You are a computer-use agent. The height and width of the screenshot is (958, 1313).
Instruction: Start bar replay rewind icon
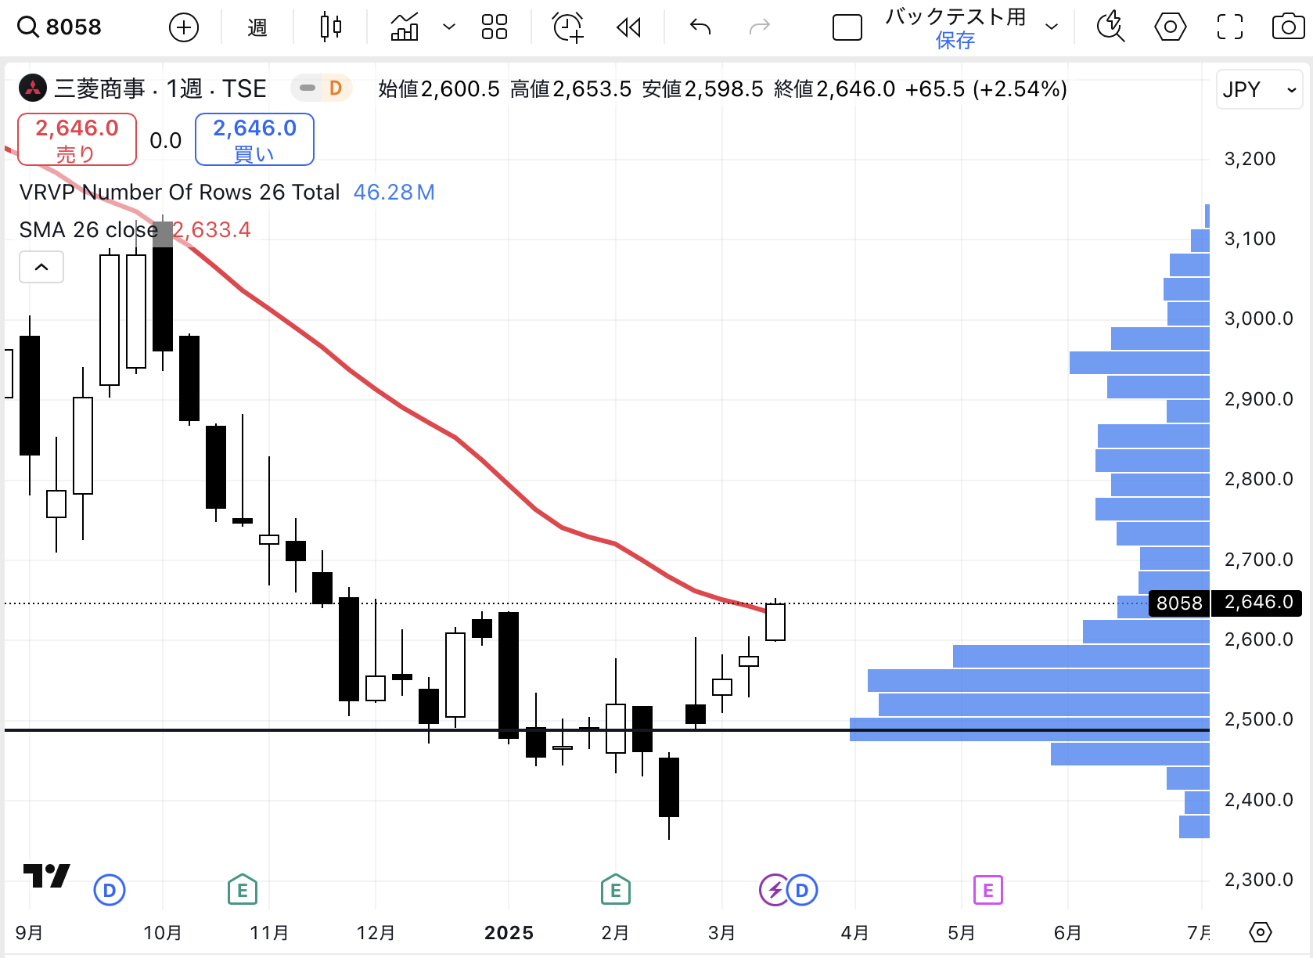pos(628,28)
